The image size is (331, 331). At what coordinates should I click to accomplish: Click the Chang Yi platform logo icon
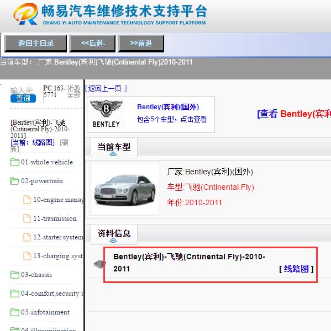pos(25,14)
